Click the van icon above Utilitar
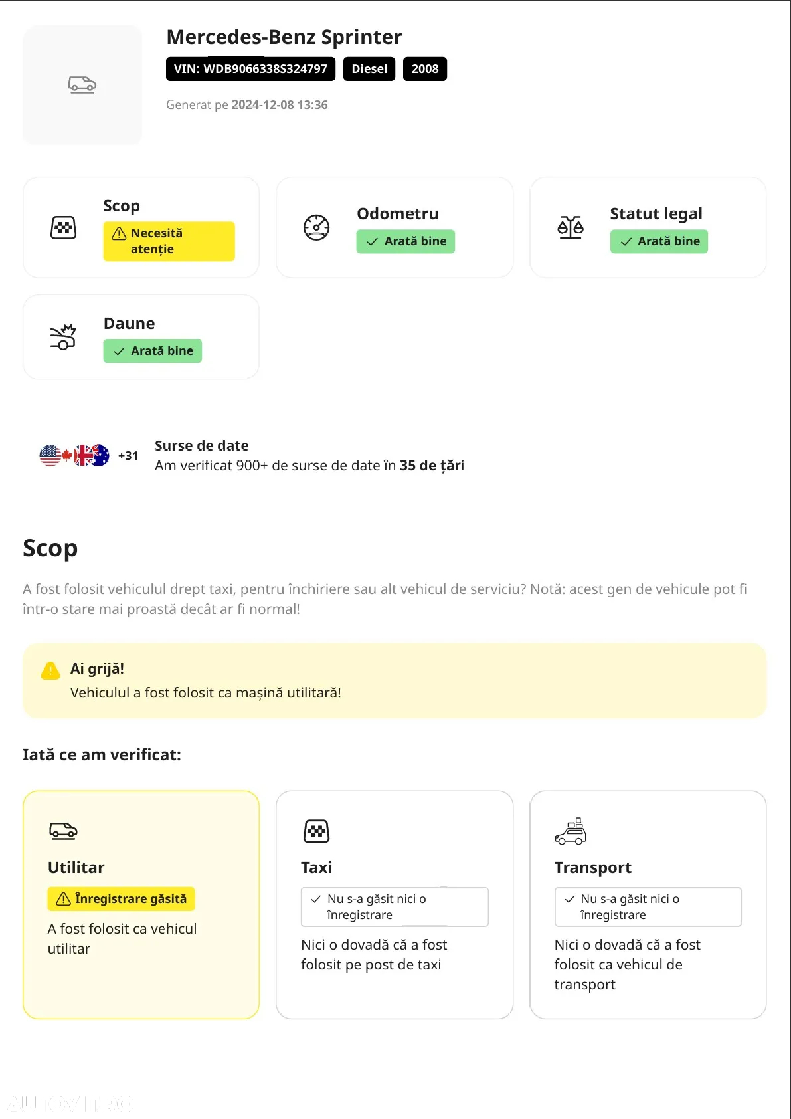Image resolution: width=791 pixels, height=1119 pixels. [64, 831]
